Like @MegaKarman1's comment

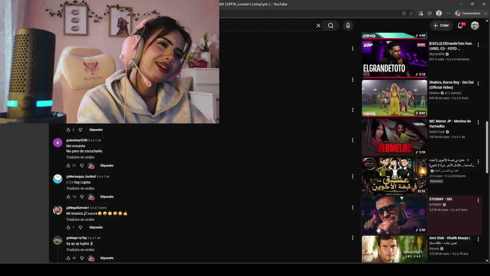[68, 227]
